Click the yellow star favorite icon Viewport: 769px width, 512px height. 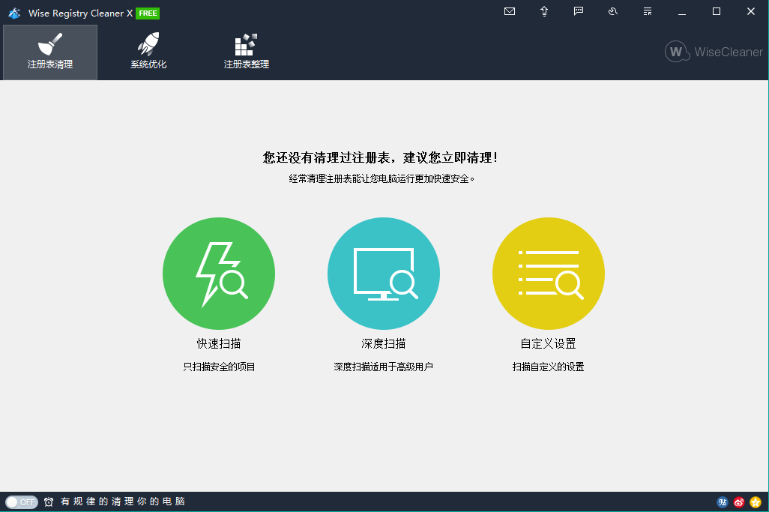point(756,502)
